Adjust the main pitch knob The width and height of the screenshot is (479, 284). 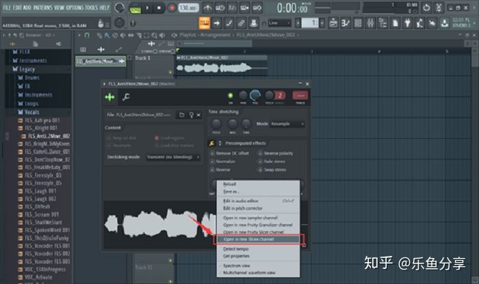(119, 23)
